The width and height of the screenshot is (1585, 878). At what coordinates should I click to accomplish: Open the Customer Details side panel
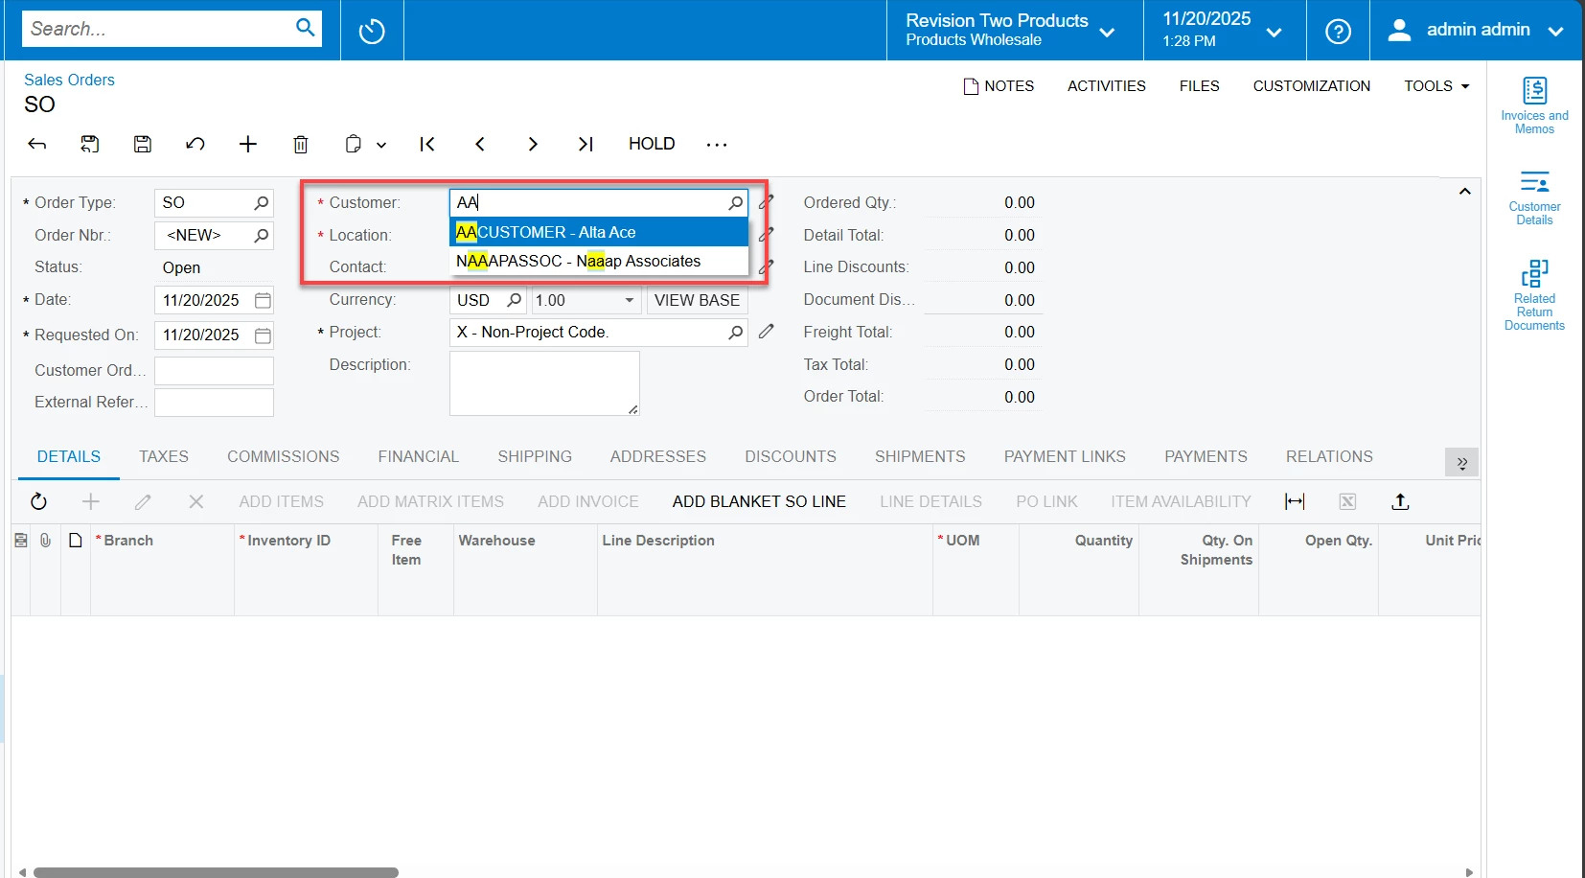coord(1534,197)
